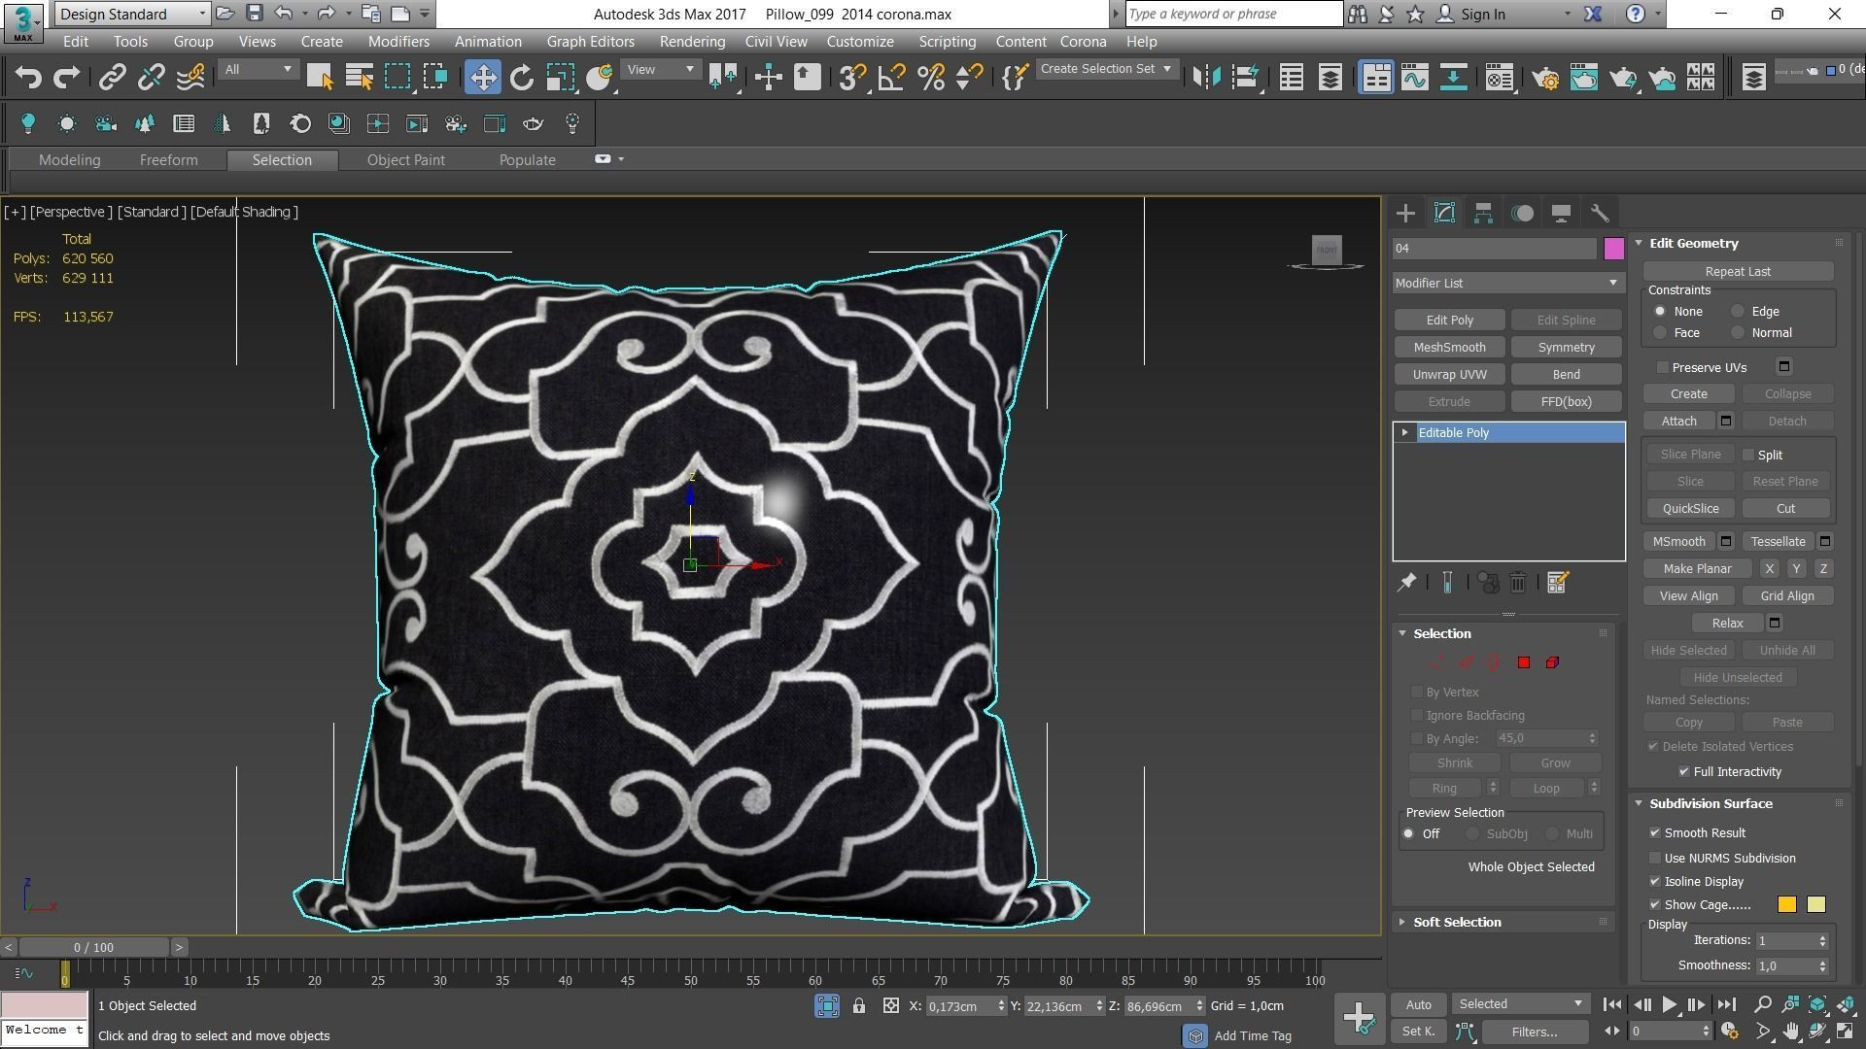Click Remove modifier trash icon
Screen dimensions: 1866x1049
[1518, 583]
